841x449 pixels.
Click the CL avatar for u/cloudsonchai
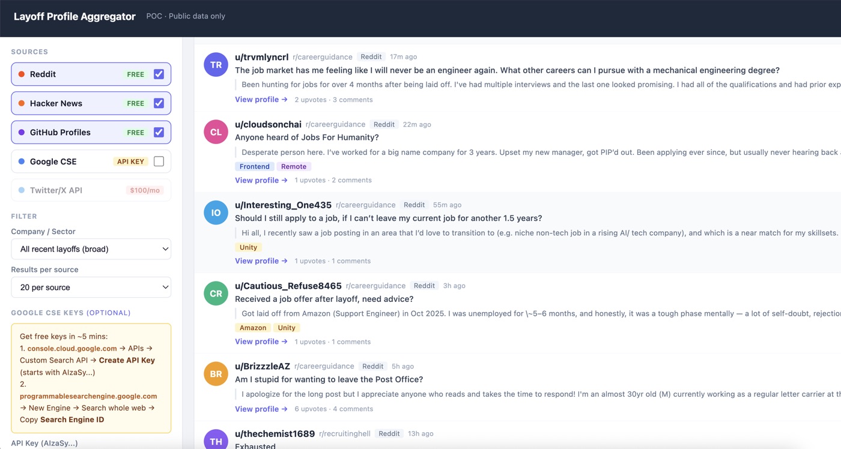tap(216, 131)
